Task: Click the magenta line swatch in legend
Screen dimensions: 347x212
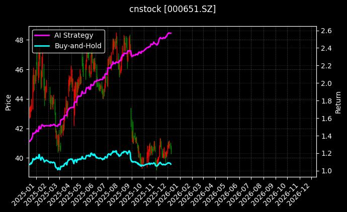Action: pos(42,35)
